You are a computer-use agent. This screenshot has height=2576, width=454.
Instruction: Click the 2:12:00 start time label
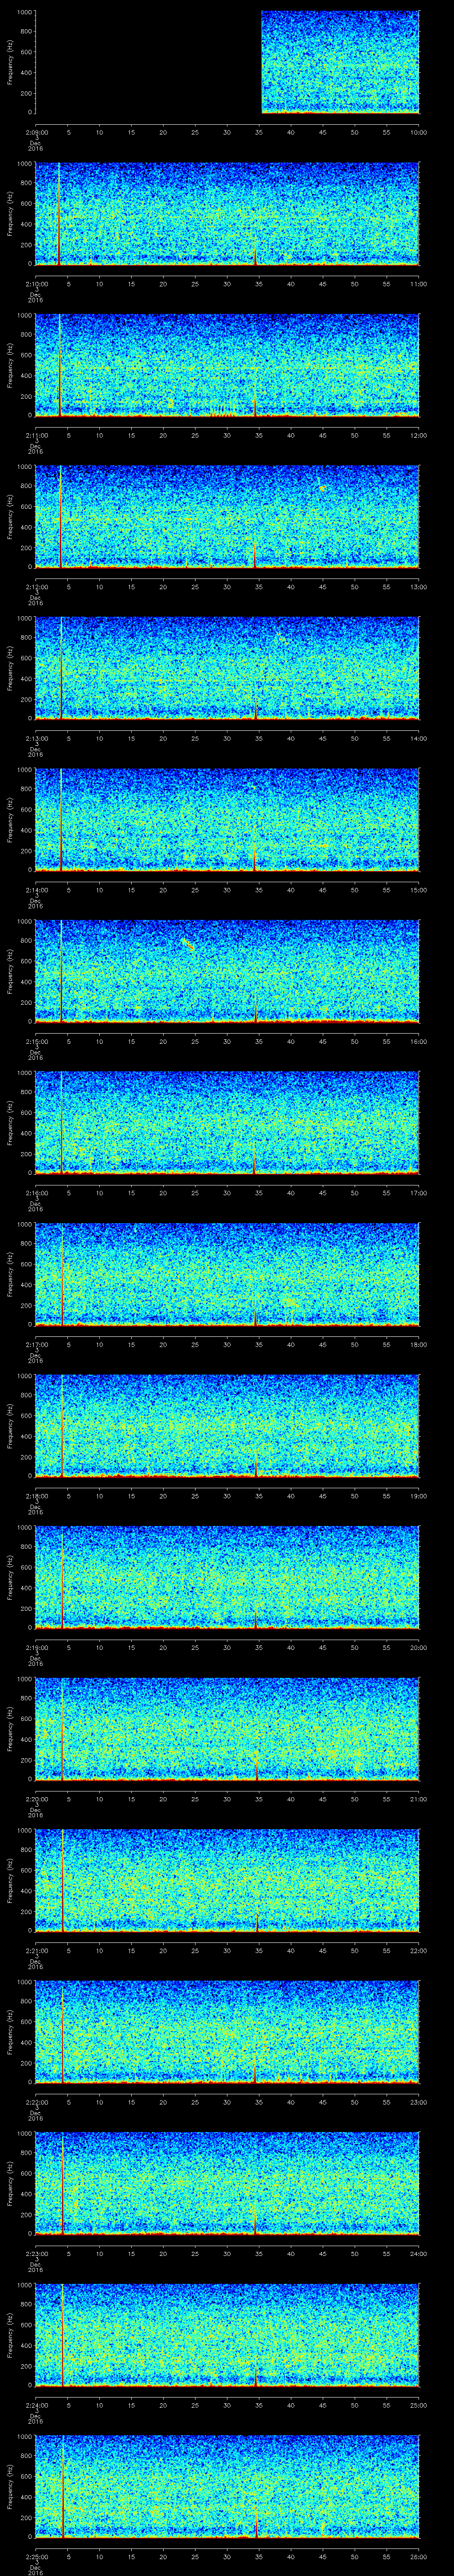[x=36, y=587]
